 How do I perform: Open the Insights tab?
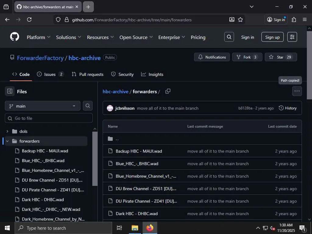(x=152, y=74)
